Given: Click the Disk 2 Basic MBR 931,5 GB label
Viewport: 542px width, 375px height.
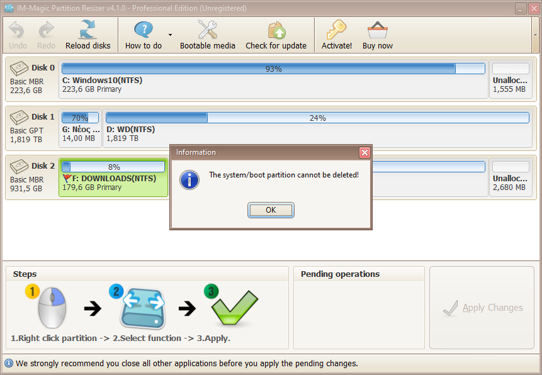Looking at the screenshot, I should click(27, 184).
